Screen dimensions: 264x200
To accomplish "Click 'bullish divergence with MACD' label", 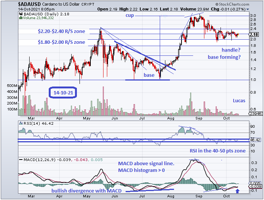I will pos(86,191).
